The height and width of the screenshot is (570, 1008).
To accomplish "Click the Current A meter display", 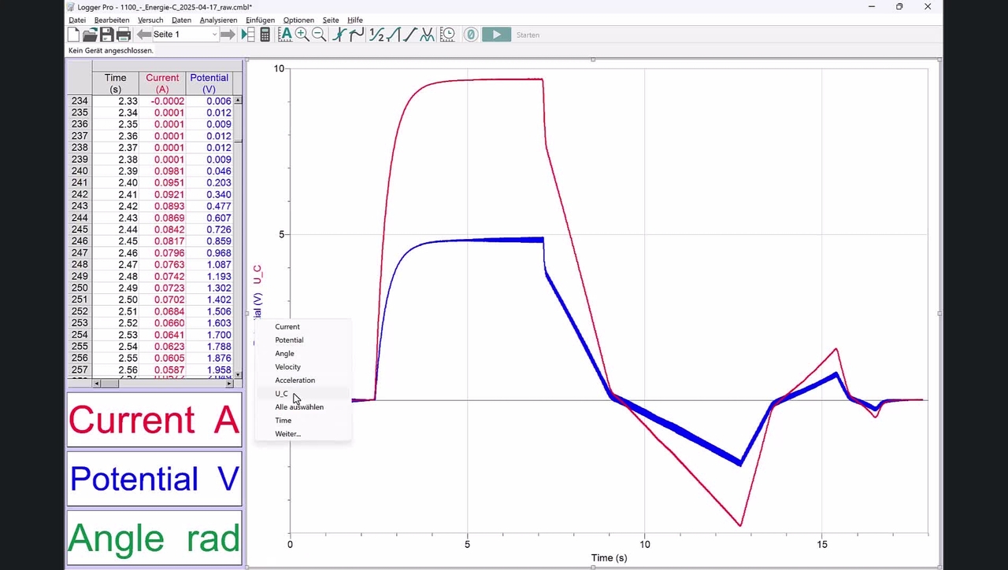I will click(154, 420).
